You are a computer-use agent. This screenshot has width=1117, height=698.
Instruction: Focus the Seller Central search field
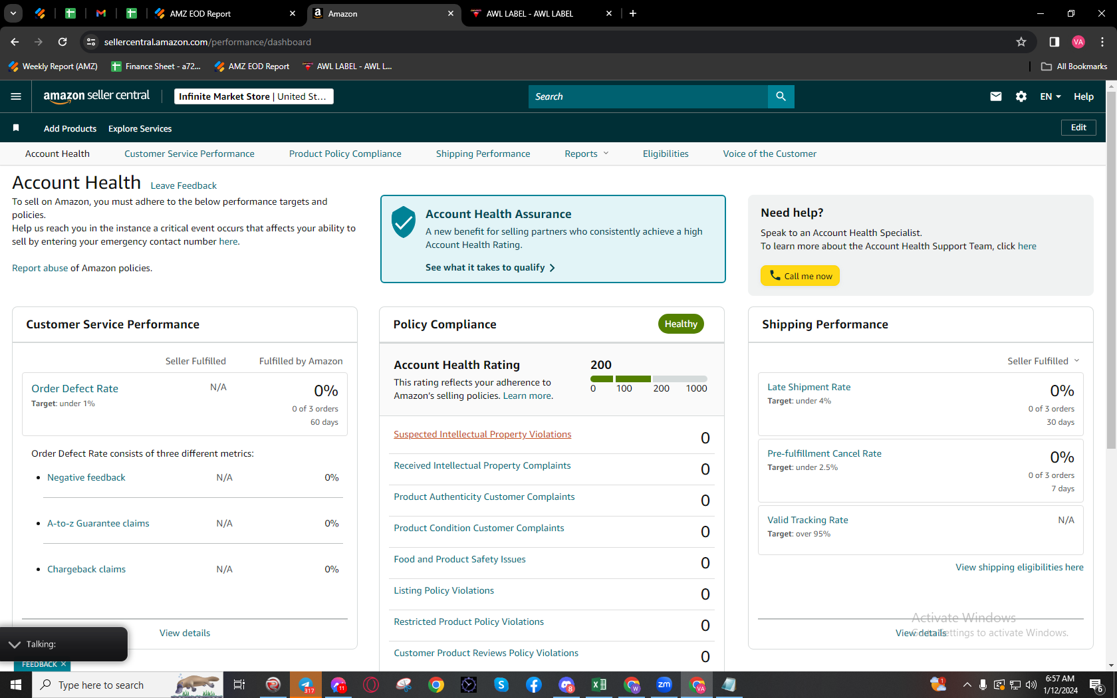(x=648, y=96)
